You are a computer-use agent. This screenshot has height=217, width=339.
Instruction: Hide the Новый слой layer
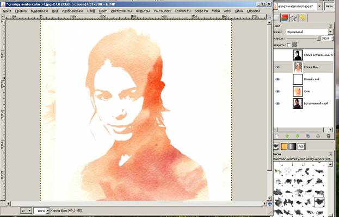click(x=278, y=79)
